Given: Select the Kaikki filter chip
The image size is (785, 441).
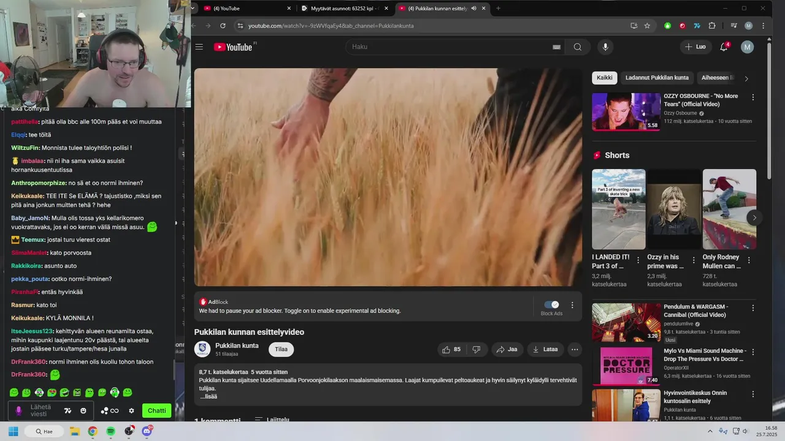Looking at the screenshot, I should pos(605,78).
